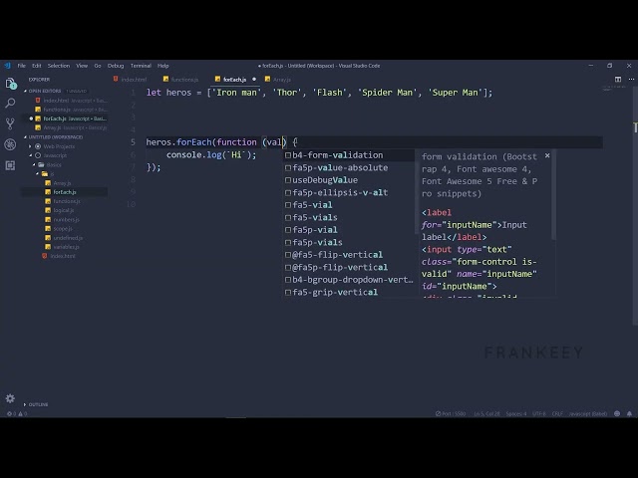Click CRLF line ending in status bar
This screenshot has height=478, width=638.
[x=557, y=414]
